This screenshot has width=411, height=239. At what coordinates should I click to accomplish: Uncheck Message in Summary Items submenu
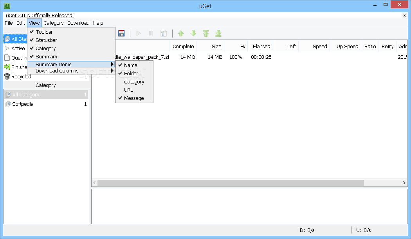tap(134, 98)
